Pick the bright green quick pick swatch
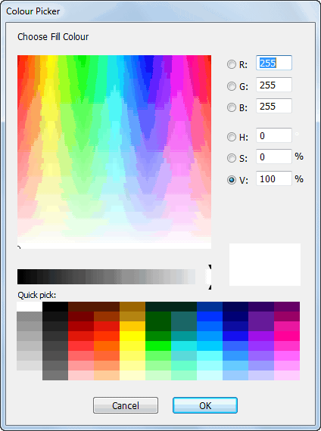321x431 pixels. pyautogui.click(x=158, y=346)
